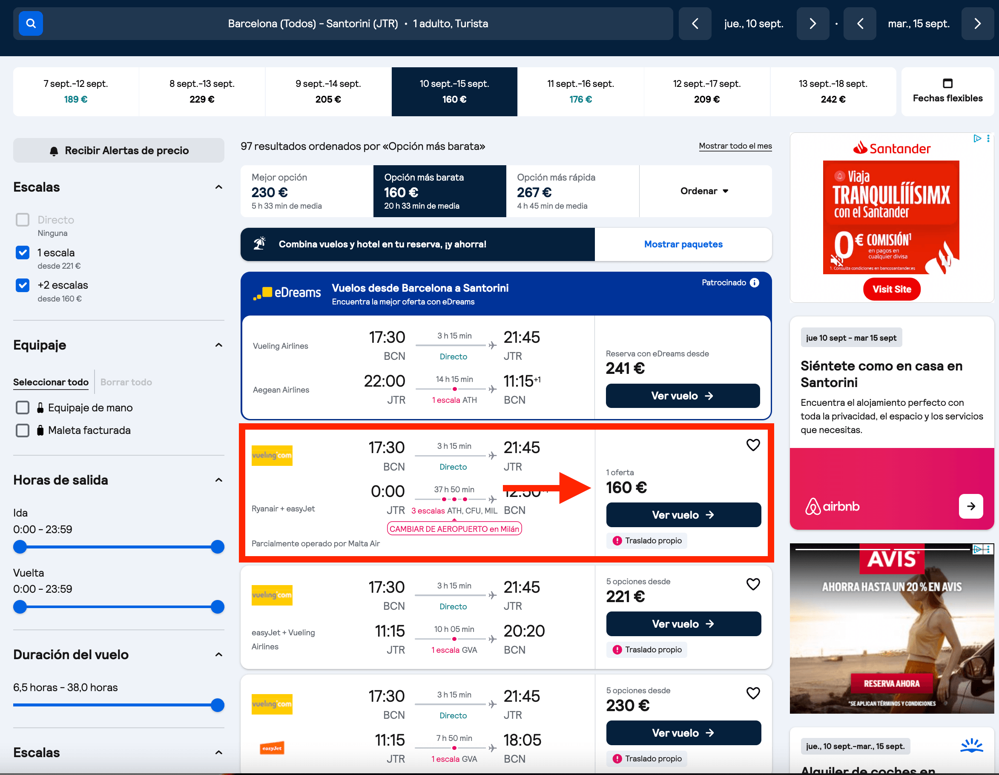999x775 pixels.
Task: Collapse the Horas de salida section
Action: click(x=218, y=479)
